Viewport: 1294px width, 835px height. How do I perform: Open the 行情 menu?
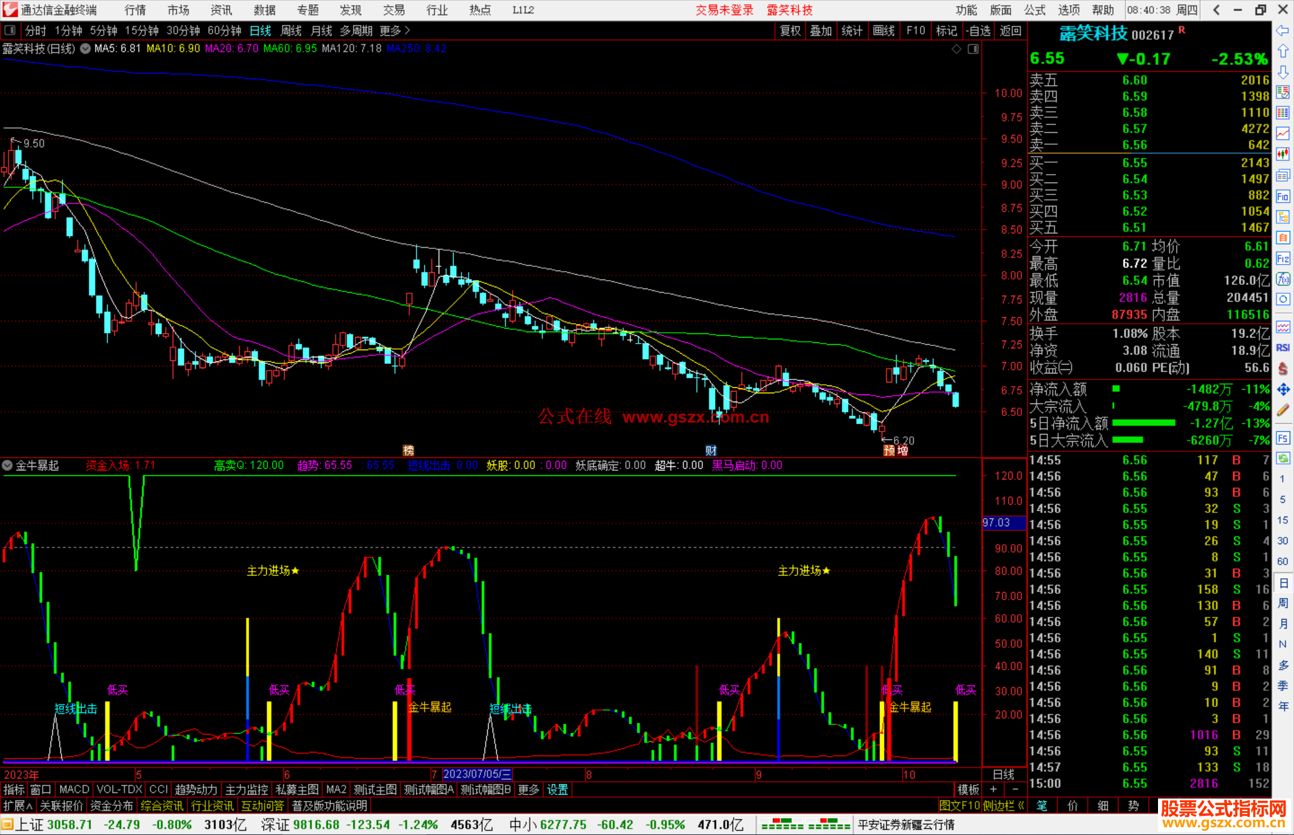click(x=135, y=10)
